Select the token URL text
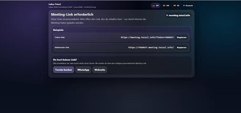This screenshot has width=241, height=113. point(147,37)
